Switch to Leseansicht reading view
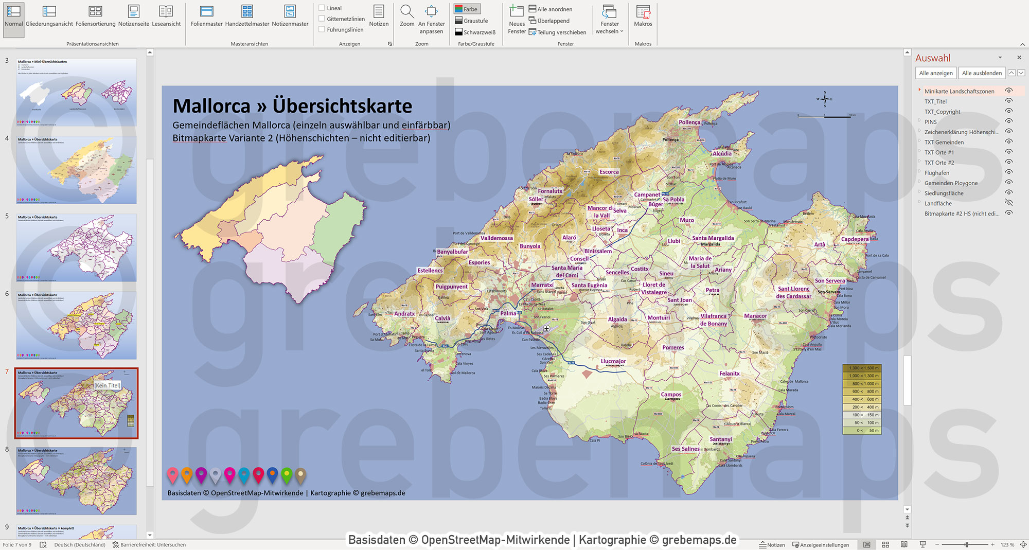This screenshot has height=550, width=1029. tap(166, 17)
